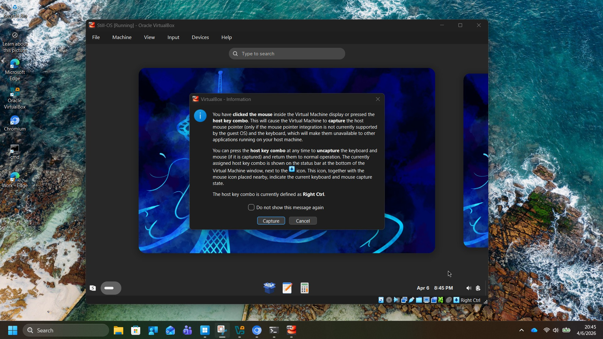Expand the Input menu
Screen dimensions: 603x339
coord(173,37)
